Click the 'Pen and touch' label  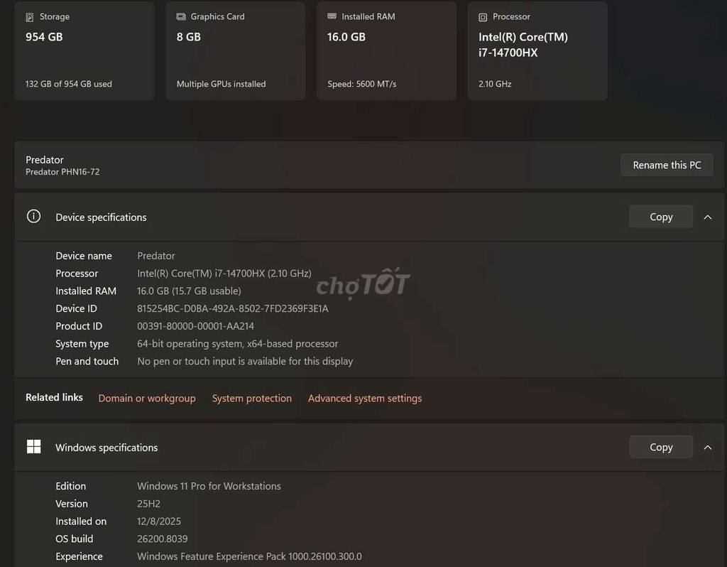tap(87, 362)
